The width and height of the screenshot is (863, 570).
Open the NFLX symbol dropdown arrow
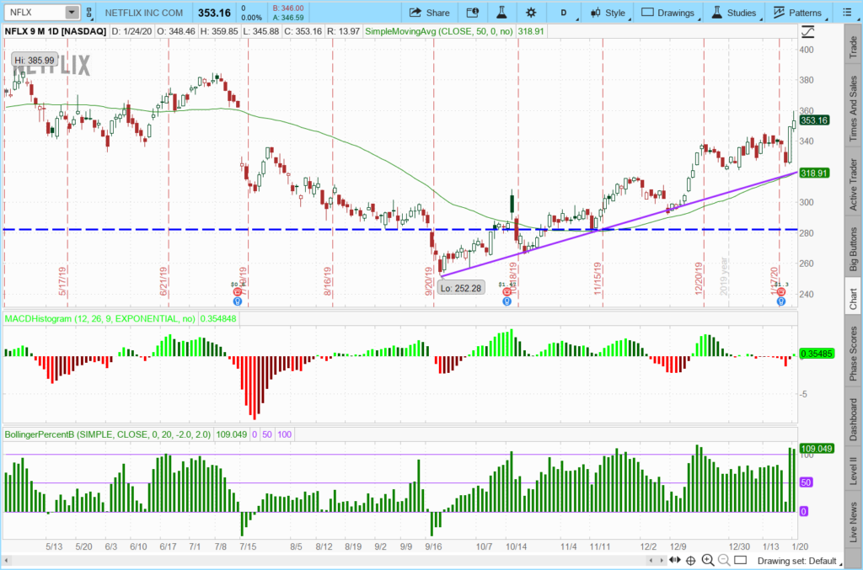[x=72, y=12]
